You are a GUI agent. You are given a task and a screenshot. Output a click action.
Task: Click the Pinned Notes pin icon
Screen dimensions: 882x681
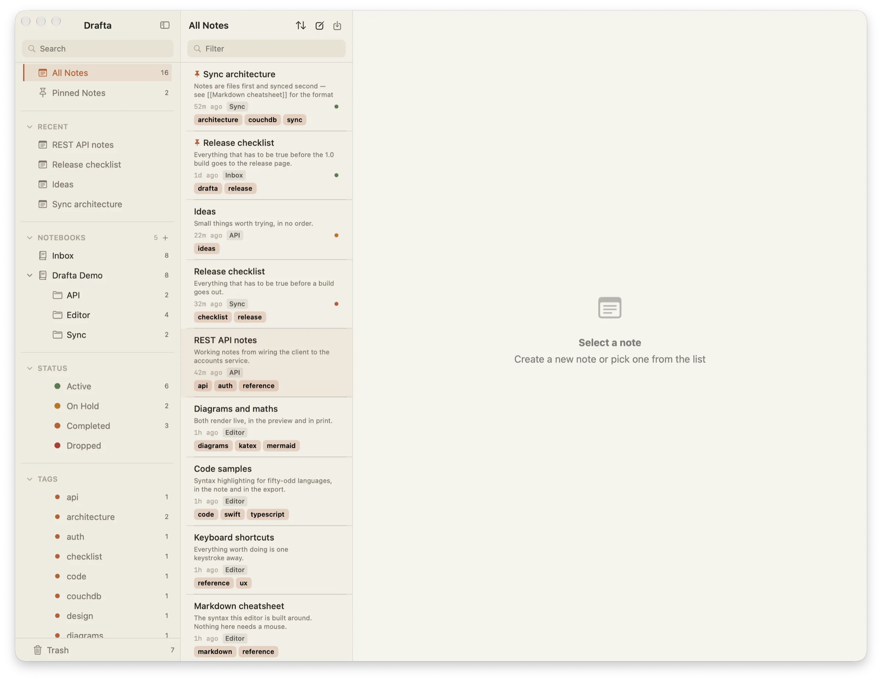point(43,93)
